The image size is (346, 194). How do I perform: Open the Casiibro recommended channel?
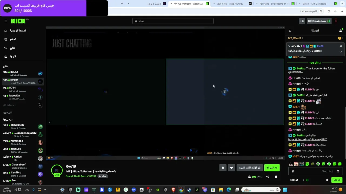23,174
